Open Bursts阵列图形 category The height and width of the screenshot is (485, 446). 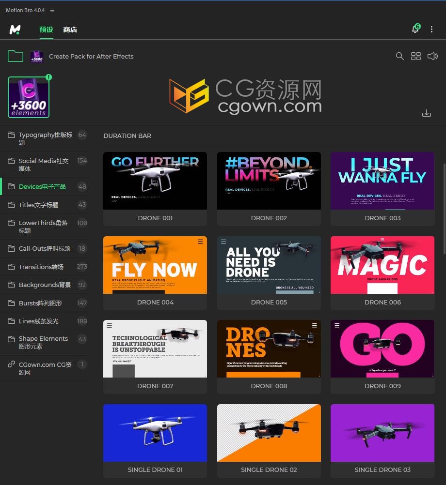tap(45, 303)
